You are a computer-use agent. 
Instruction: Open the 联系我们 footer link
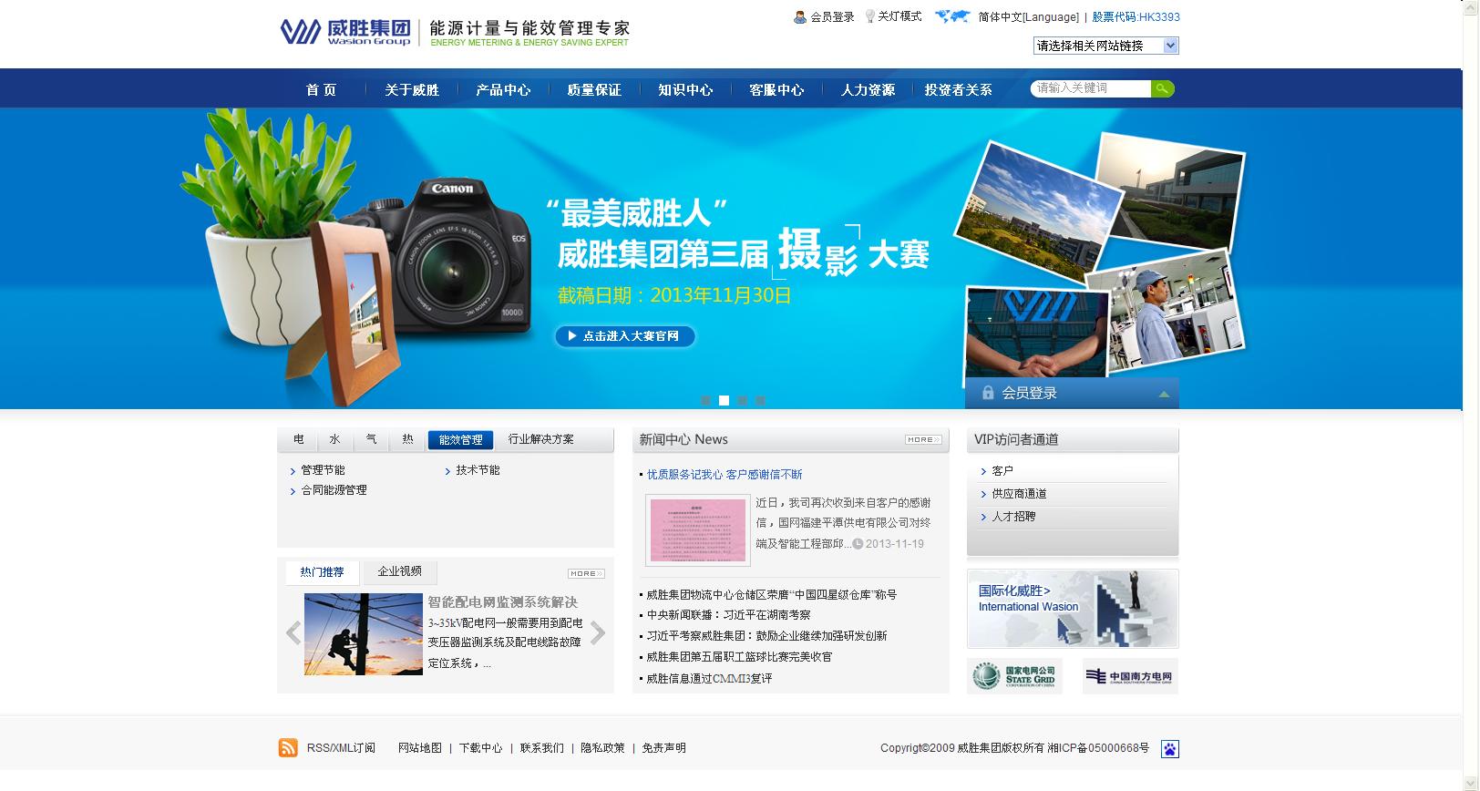(542, 748)
